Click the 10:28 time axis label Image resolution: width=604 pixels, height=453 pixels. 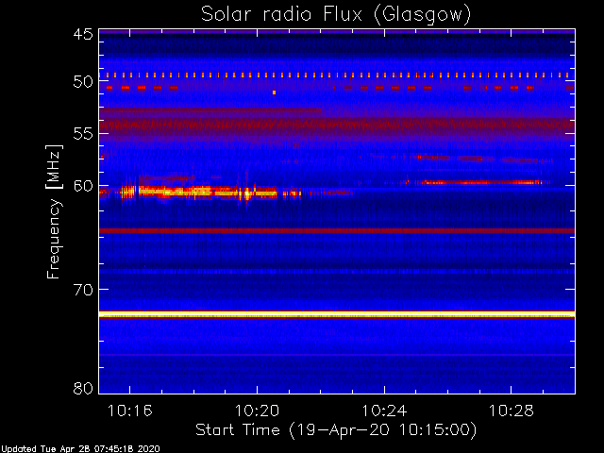pos(512,411)
